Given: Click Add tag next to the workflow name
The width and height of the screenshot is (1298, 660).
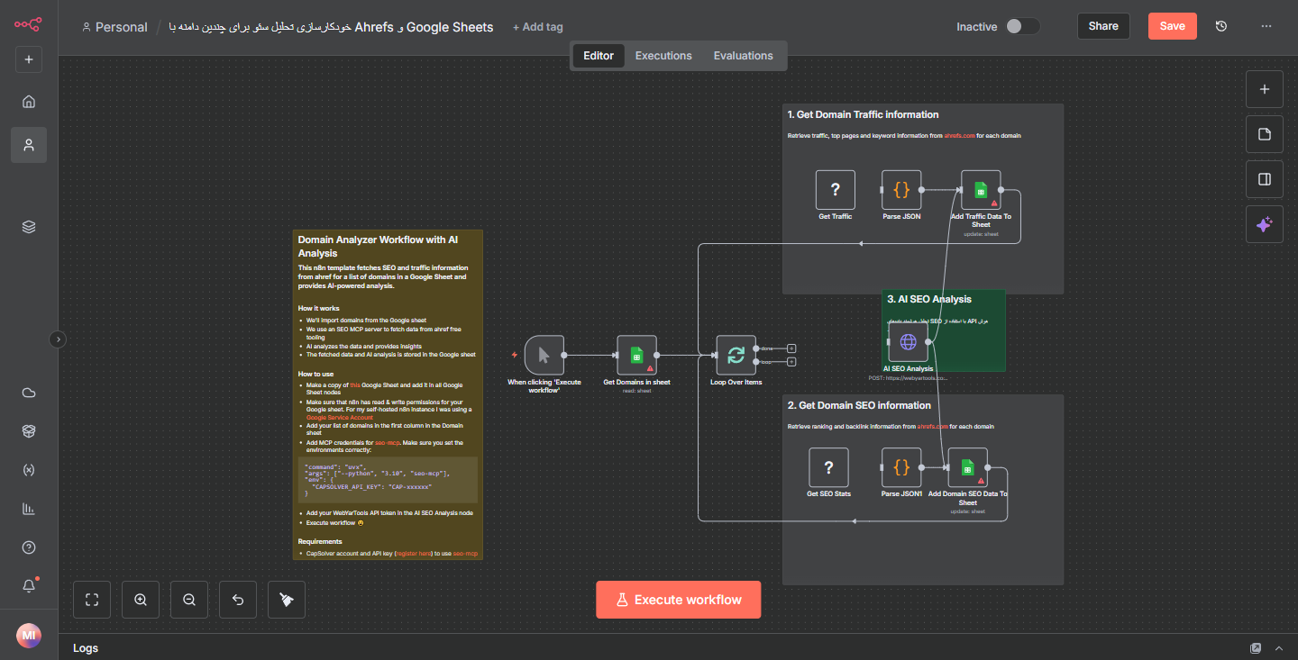Looking at the screenshot, I should (537, 27).
